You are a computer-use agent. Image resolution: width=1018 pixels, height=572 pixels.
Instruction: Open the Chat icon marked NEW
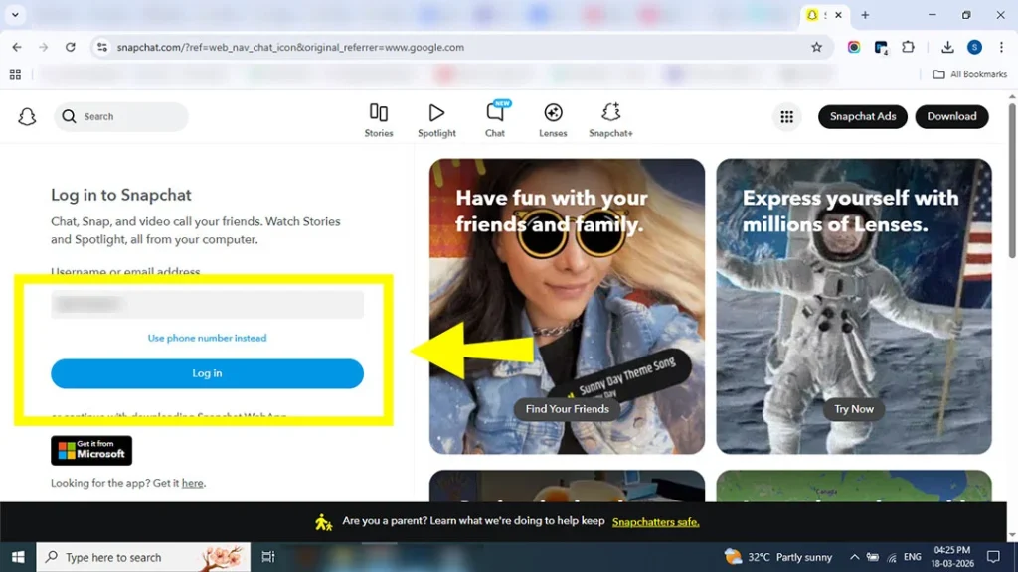495,116
